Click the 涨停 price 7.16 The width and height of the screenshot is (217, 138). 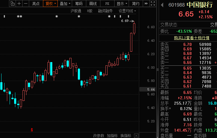[x=187, y=125]
